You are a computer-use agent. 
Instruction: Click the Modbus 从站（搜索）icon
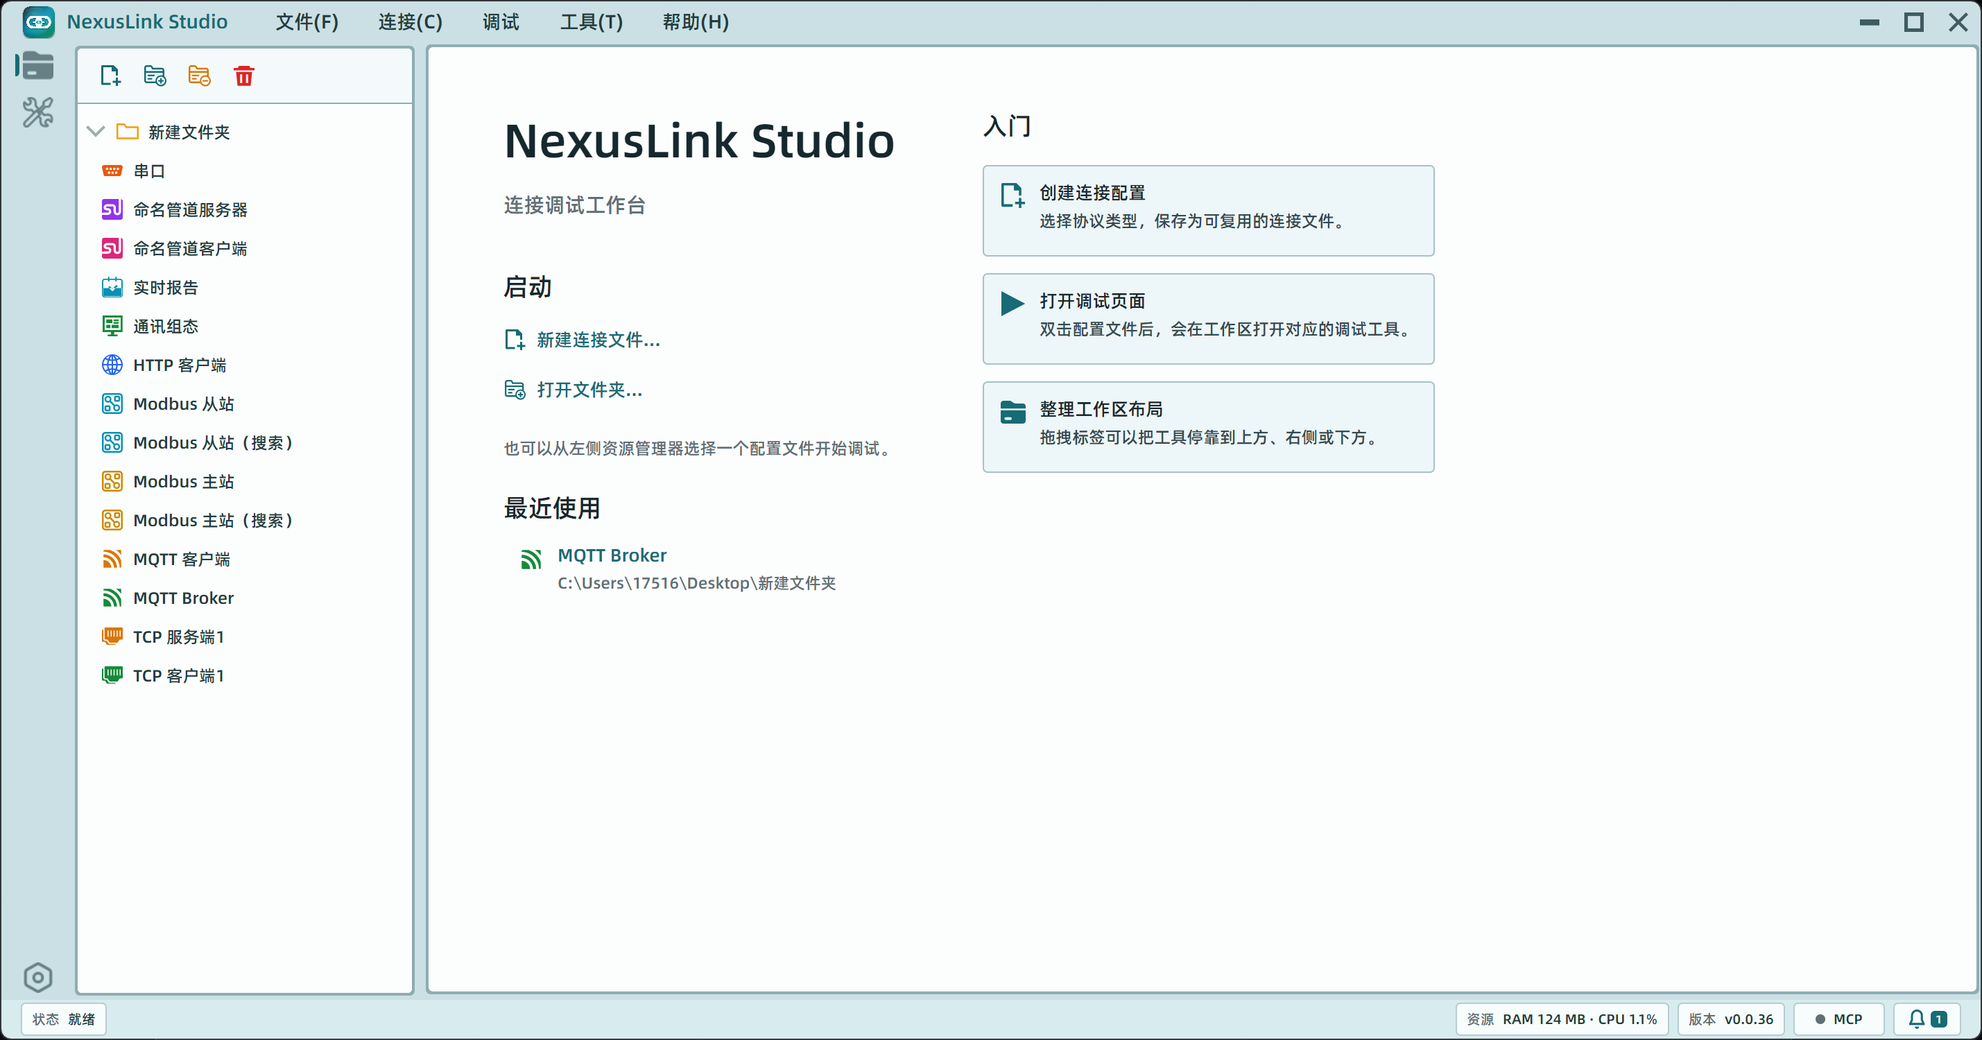pyautogui.click(x=112, y=442)
